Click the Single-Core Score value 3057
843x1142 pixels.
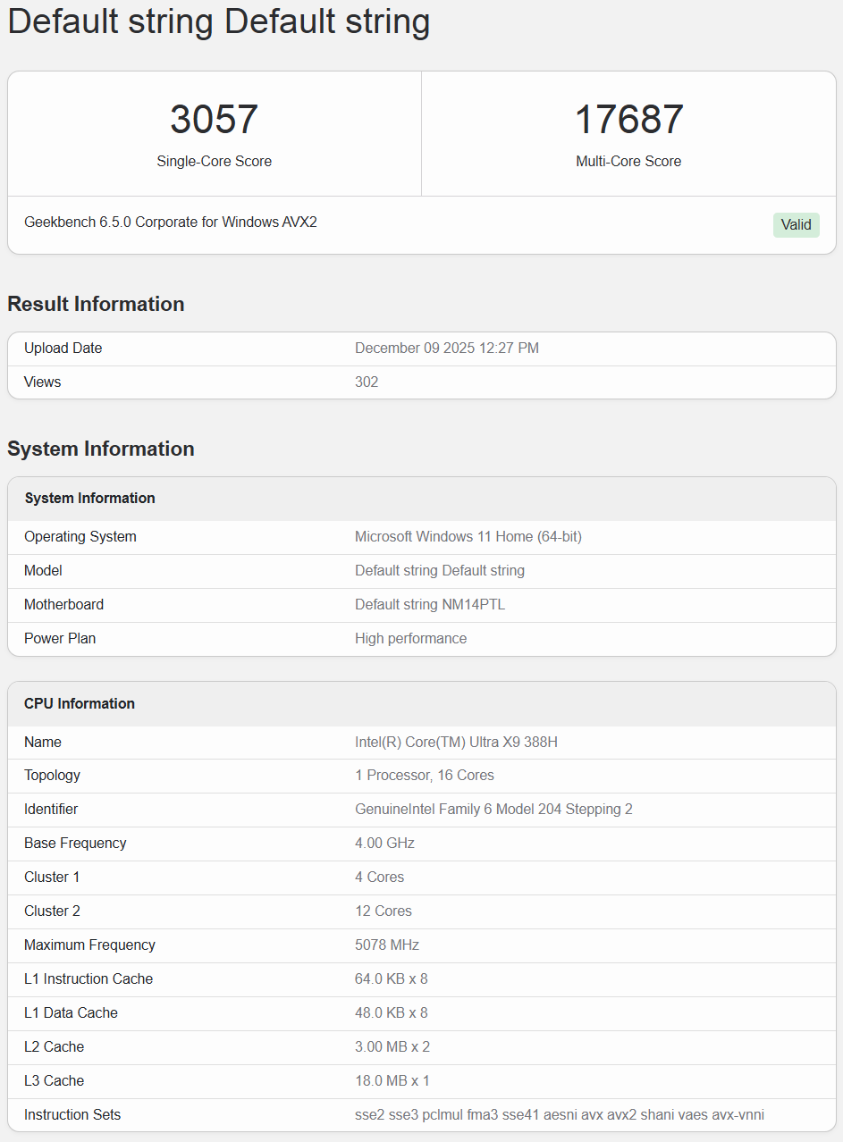point(214,120)
